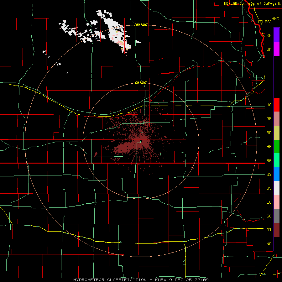
Task: Click the 'GC' legend label
Action: 269,216
